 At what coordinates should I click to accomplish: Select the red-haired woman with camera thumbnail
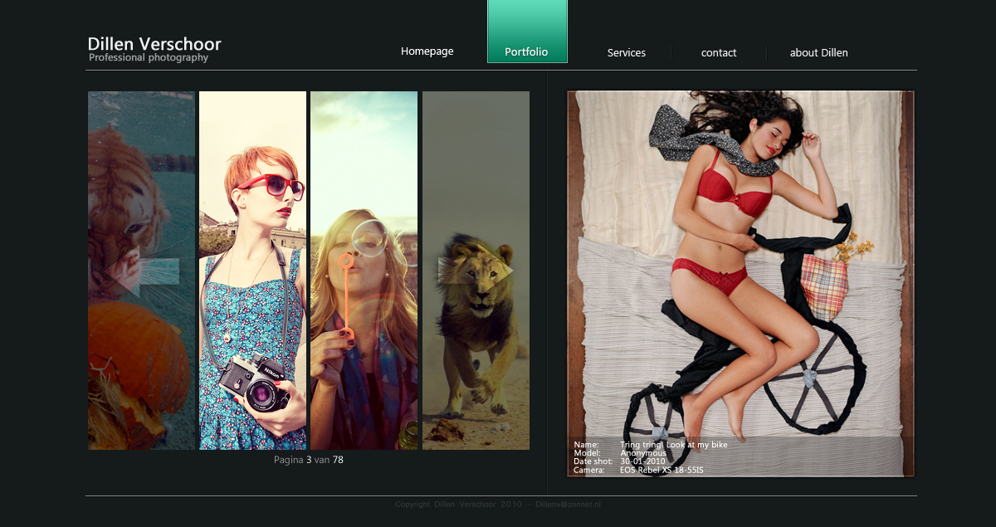point(252,271)
